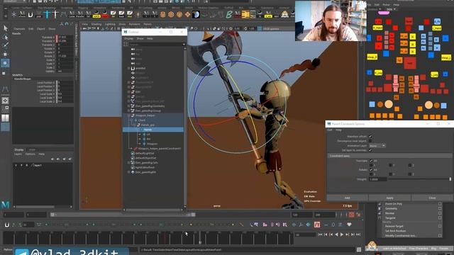Click the largest red square in picker
Viewport: 454px width, 255px height.
pos(410,63)
